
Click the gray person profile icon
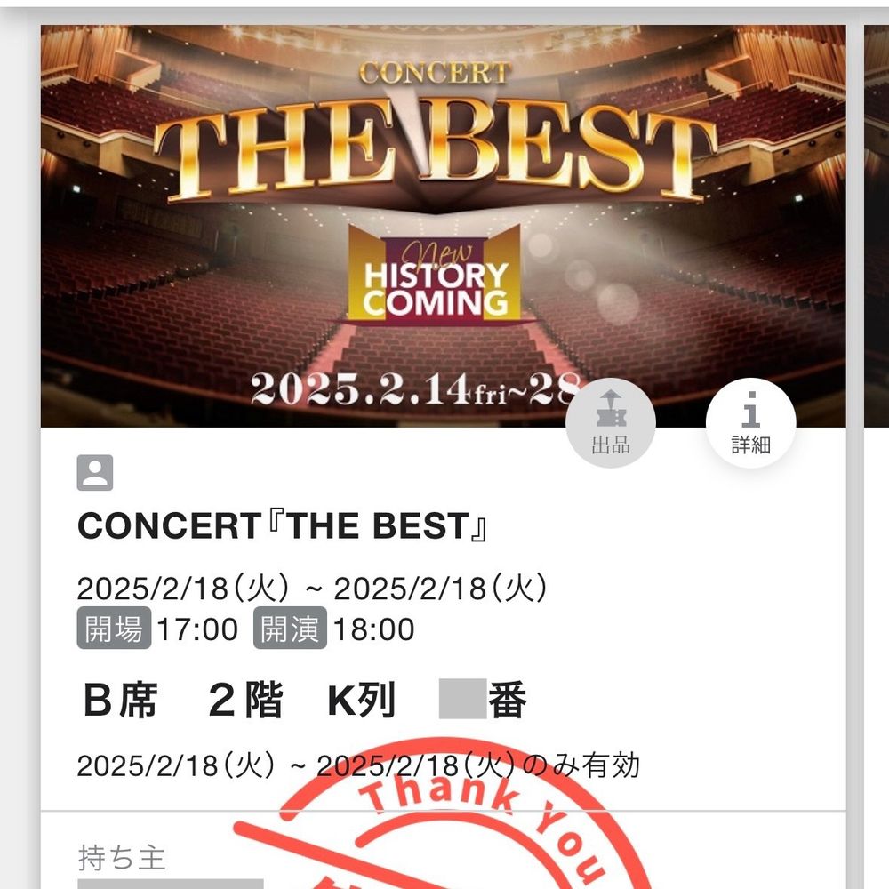[x=95, y=472]
